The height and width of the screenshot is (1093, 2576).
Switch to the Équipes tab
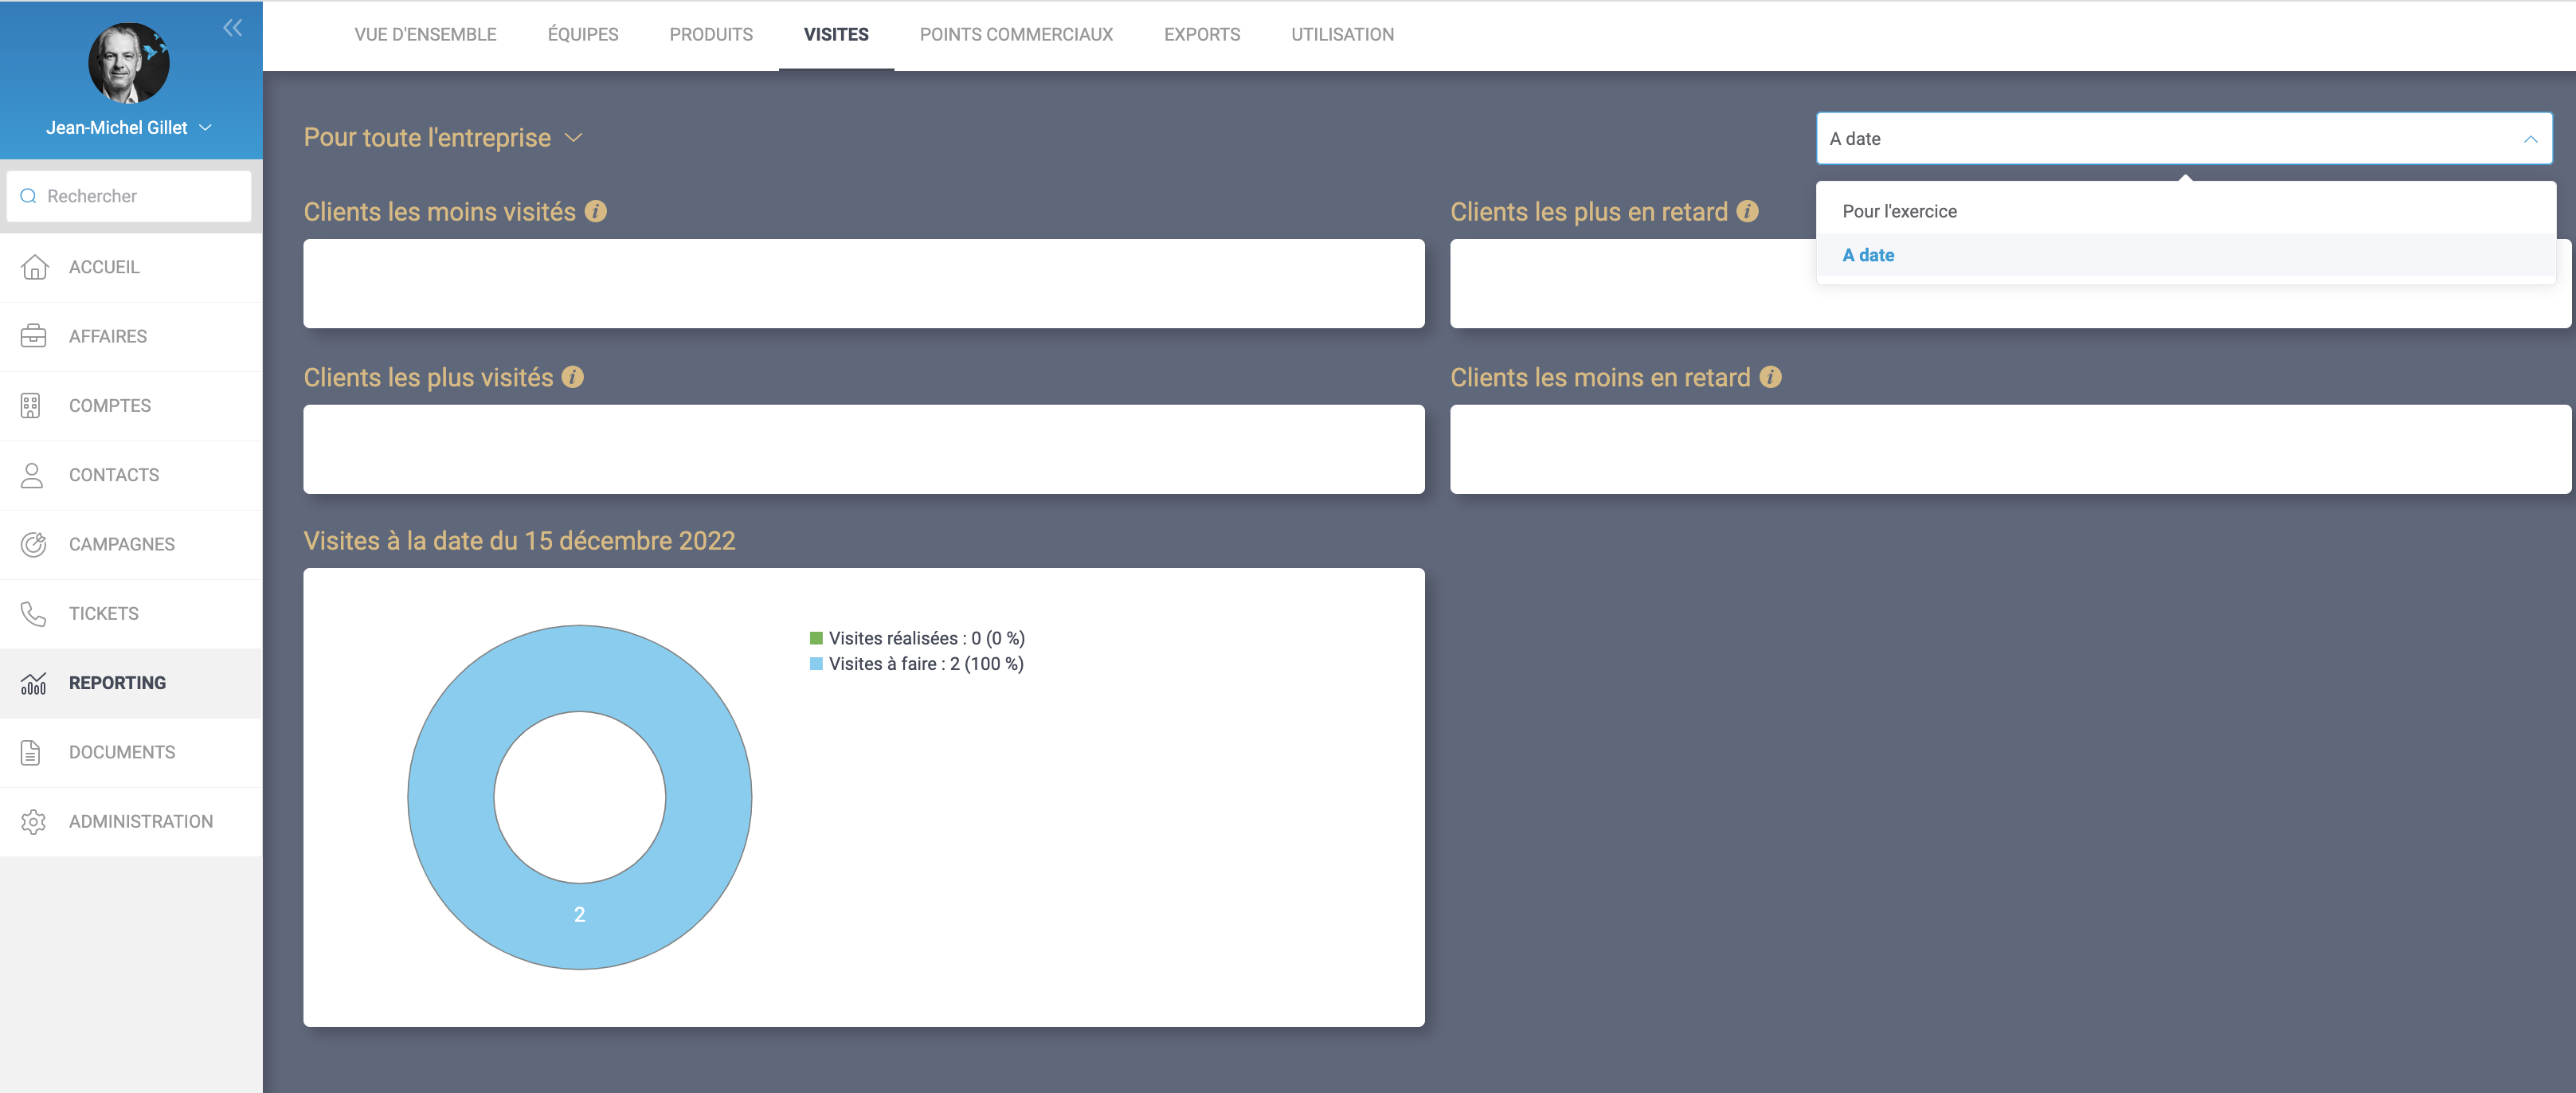[x=583, y=34]
